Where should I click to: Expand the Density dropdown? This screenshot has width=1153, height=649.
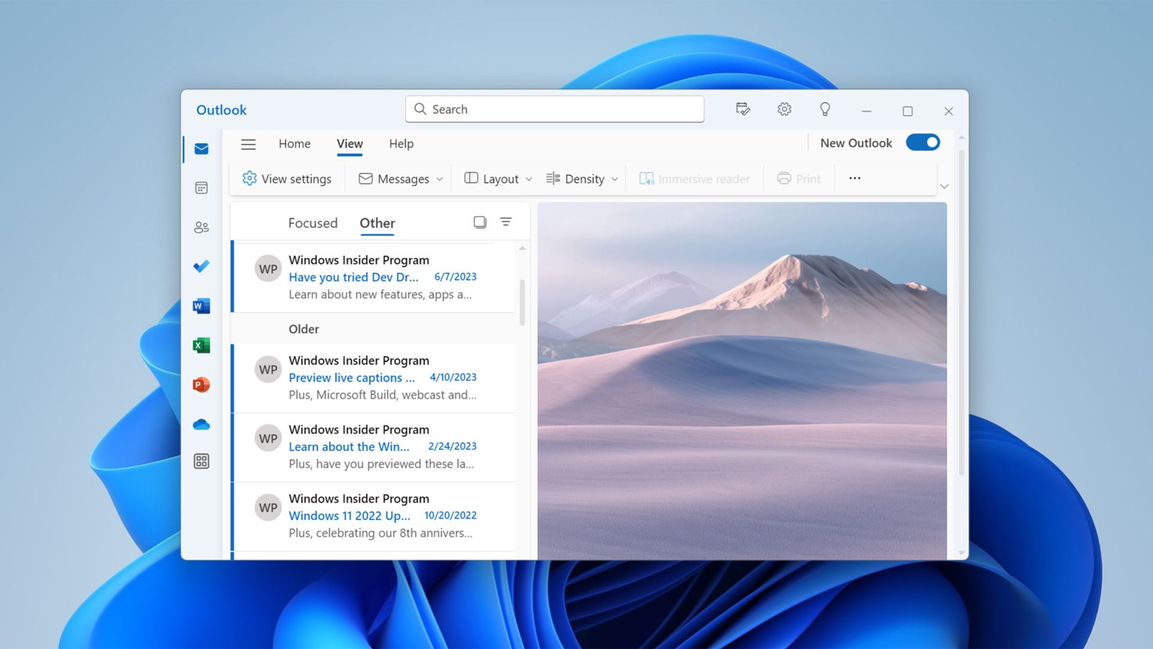(582, 179)
